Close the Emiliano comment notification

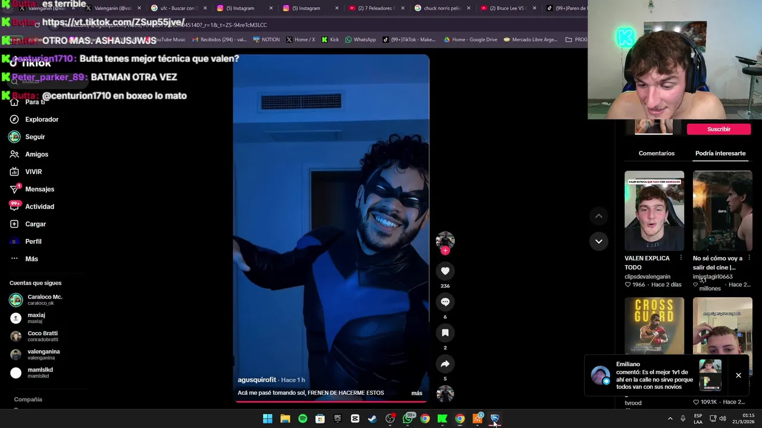tap(738, 375)
